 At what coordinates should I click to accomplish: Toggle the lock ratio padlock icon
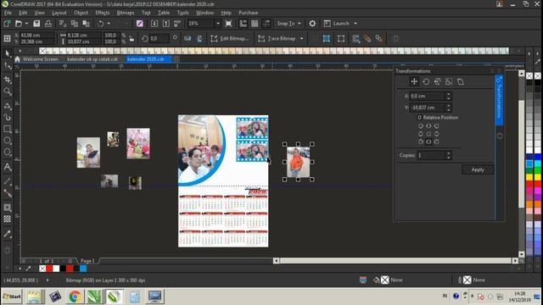[132, 38]
